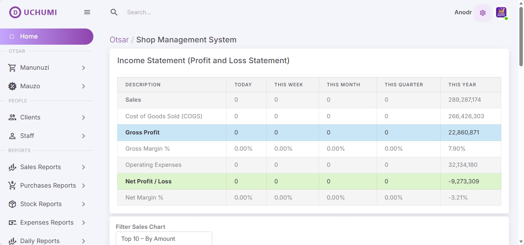
Task: Open the settings gear icon
Action: pyautogui.click(x=482, y=13)
